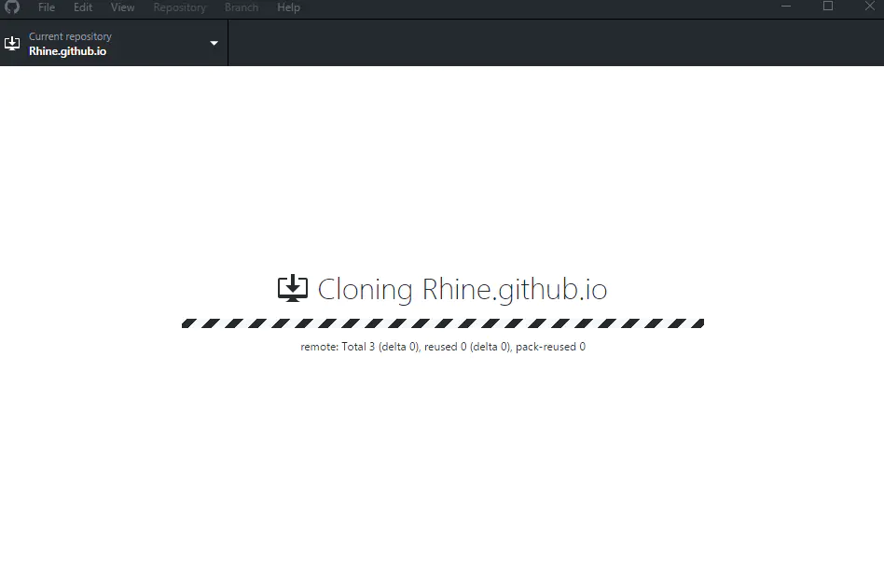Click the Current repository label
This screenshot has height=576, width=884.
pos(71,36)
